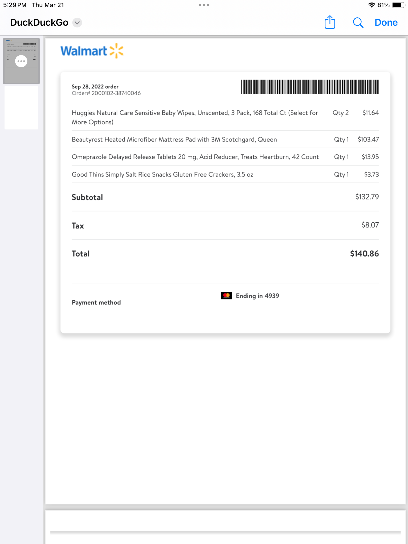The image size is (408, 544).
Task: Tap the Total amount $140.86
Action: click(364, 254)
